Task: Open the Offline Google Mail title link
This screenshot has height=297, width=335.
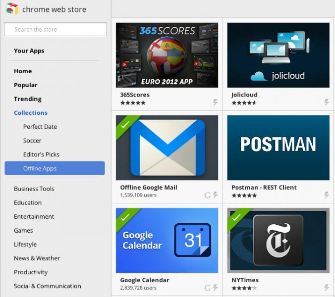Action: 149,188
